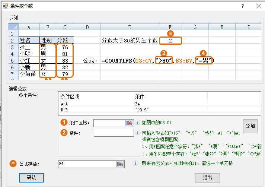The image size is (265, 187).
Task: Click the range picker icon beside 公式存放
Action: pyautogui.click(x=120, y=164)
